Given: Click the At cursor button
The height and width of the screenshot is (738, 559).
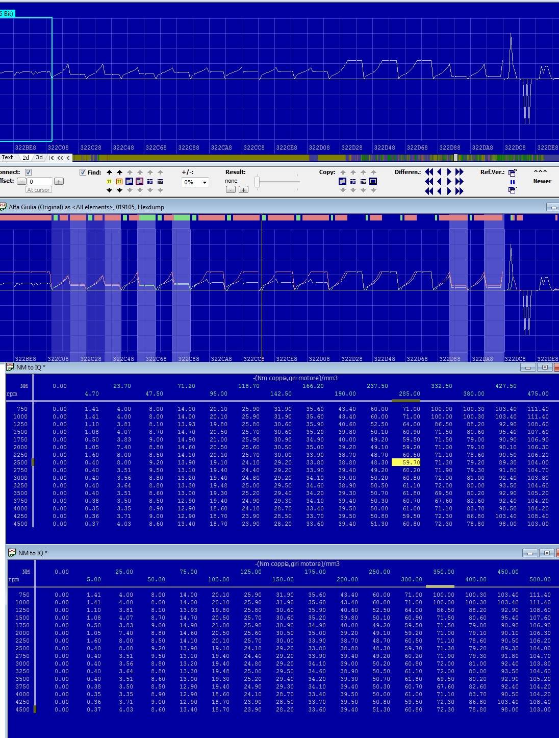Looking at the screenshot, I should 39,190.
